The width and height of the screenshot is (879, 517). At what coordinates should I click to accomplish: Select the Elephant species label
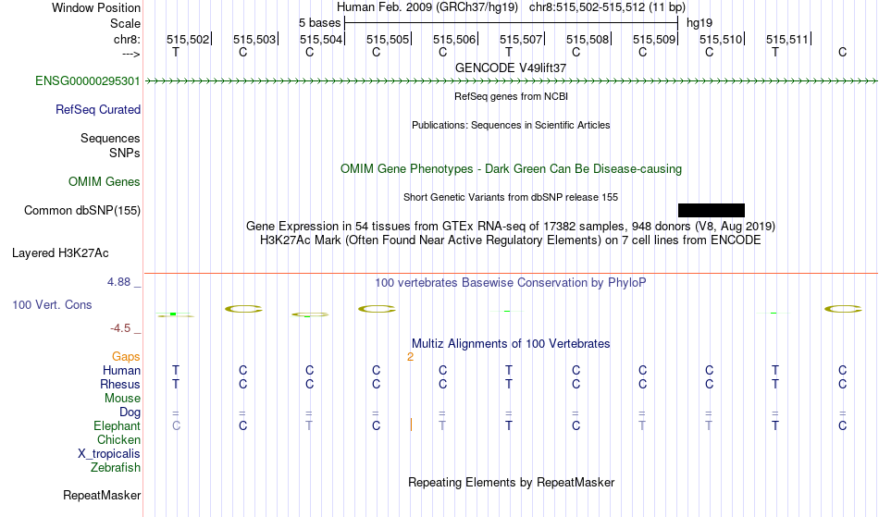click(118, 425)
